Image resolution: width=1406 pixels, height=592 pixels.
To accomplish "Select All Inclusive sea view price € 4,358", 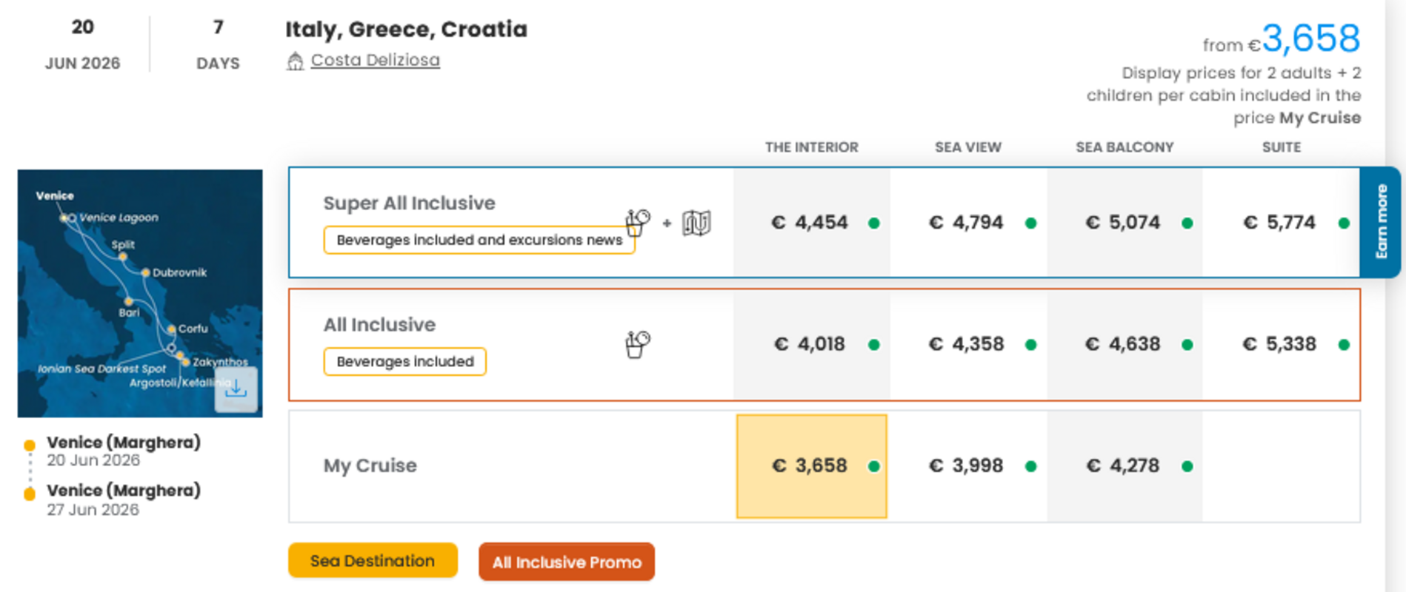I will pos(967,345).
